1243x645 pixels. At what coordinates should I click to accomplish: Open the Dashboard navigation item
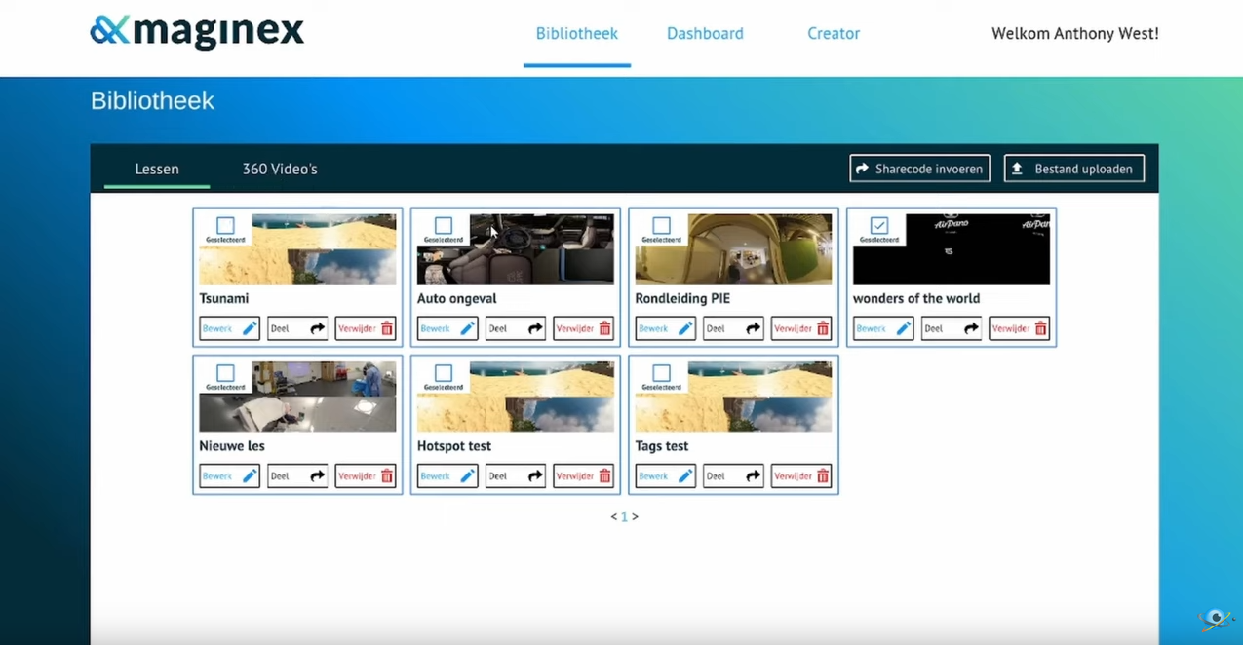pyautogui.click(x=705, y=34)
